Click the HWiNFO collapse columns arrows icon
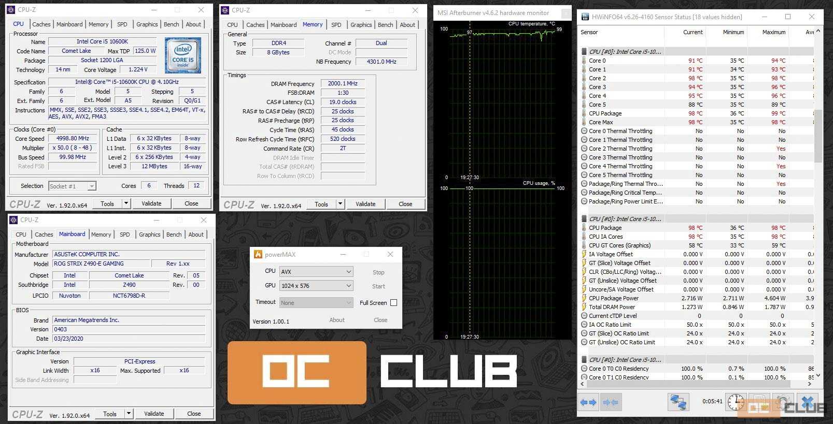The width and height of the screenshot is (833, 424). [611, 402]
